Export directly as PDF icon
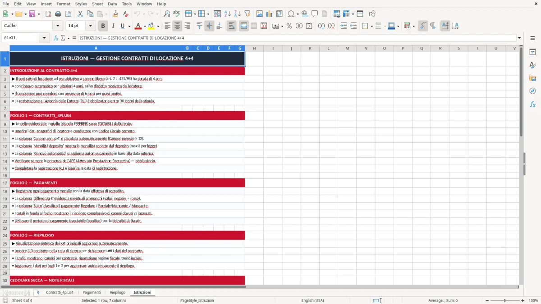This screenshot has width=541, height=304. click(x=48, y=14)
